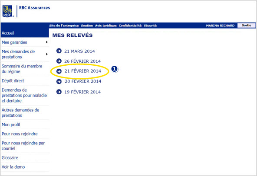Open the 21 FÉVRIER 2014 statement
The image size is (257, 176).
click(82, 71)
